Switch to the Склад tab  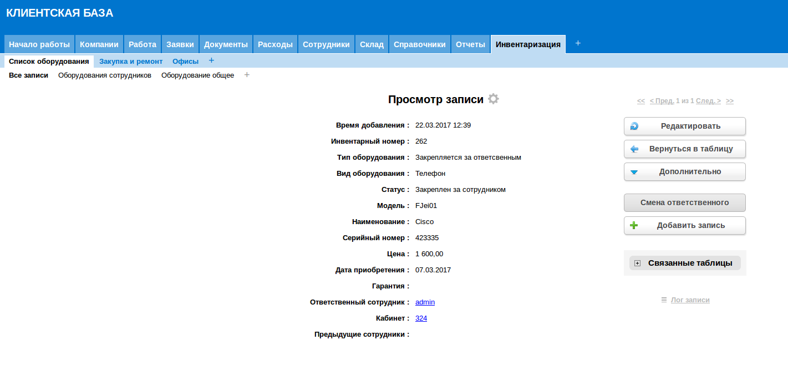coord(372,44)
